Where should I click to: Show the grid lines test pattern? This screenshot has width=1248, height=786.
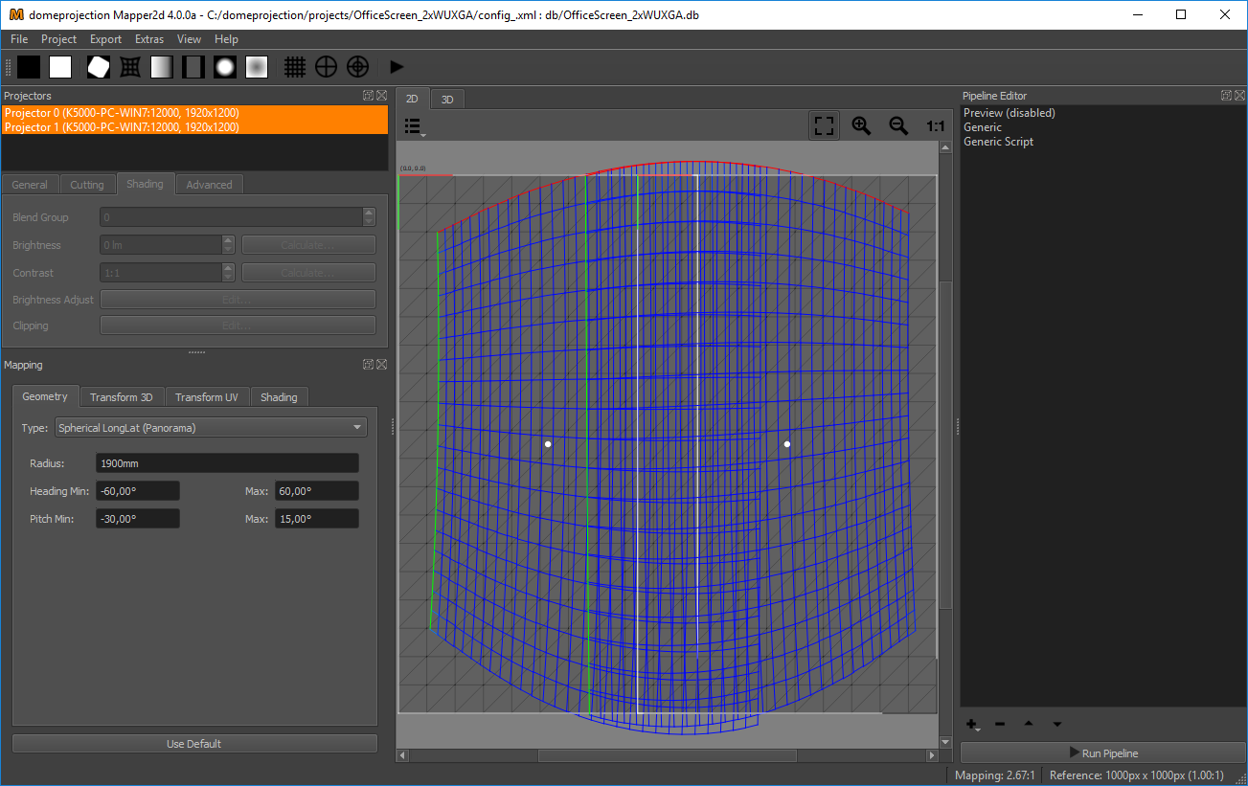[295, 67]
